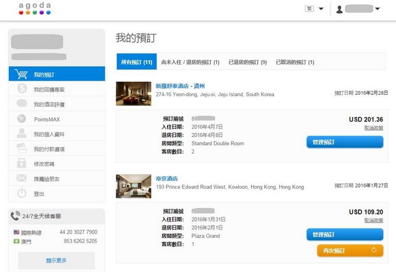Image resolution: width=396 pixels, height=272 pixels.
Task: Click the USD 201.36 price
Action: 366,119
